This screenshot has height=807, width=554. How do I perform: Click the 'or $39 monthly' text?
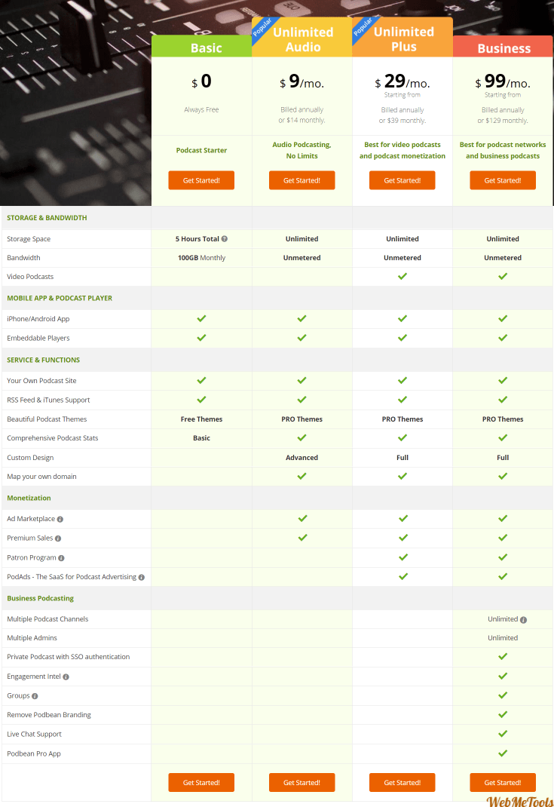(402, 121)
